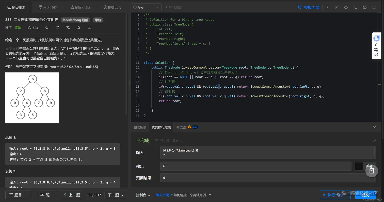Click the run play icon in editor toolbar
The width and height of the screenshot is (384, 202).
pyautogui.click(x=337, y=7)
